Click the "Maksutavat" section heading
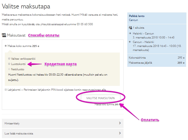The width and height of the screenshot is (188, 140). 16,35
